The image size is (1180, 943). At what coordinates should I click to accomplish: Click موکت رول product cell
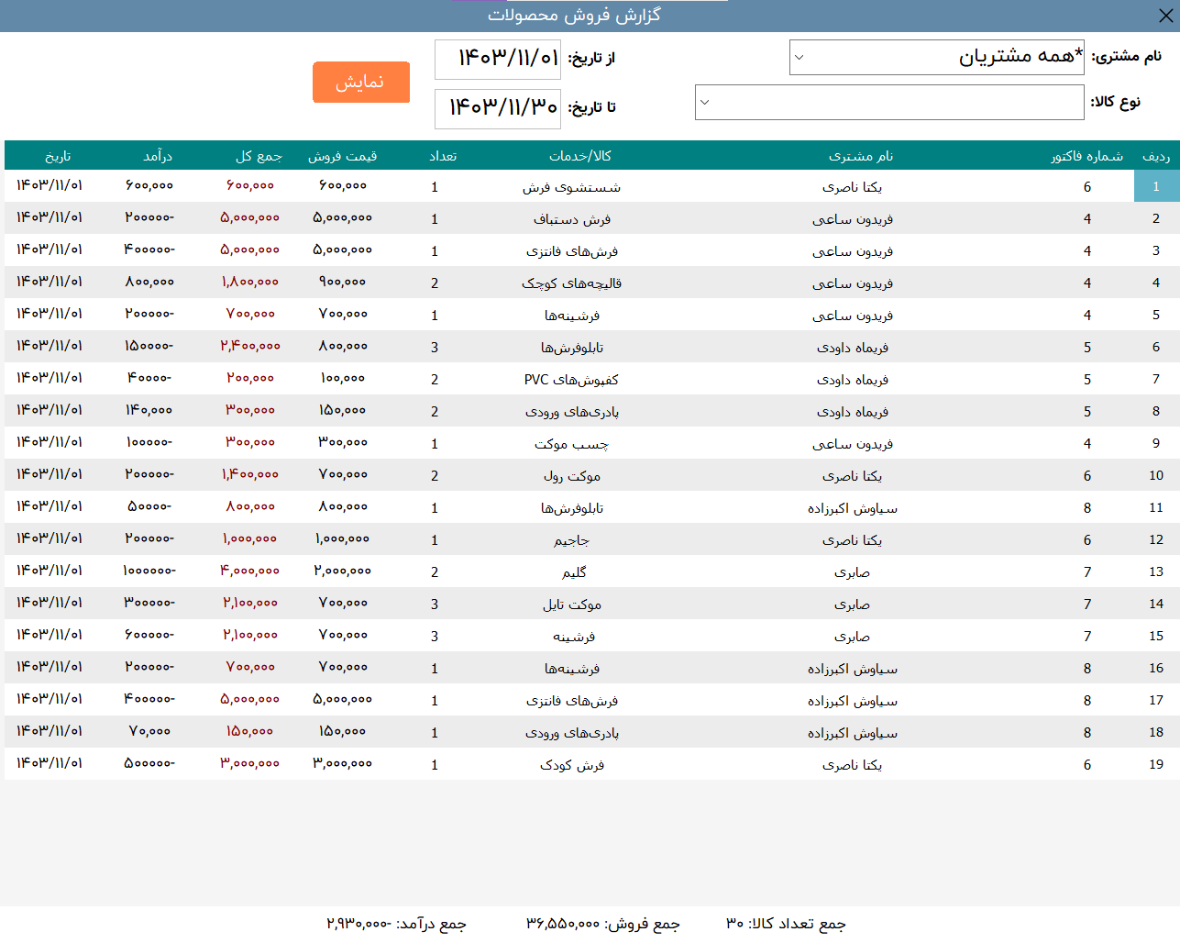tap(571, 476)
